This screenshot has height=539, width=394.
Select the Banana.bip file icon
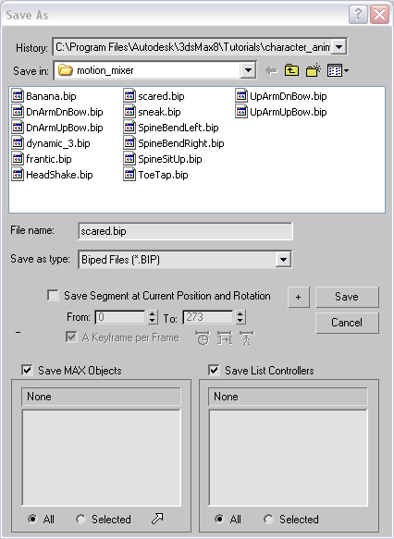(x=18, y=96)
